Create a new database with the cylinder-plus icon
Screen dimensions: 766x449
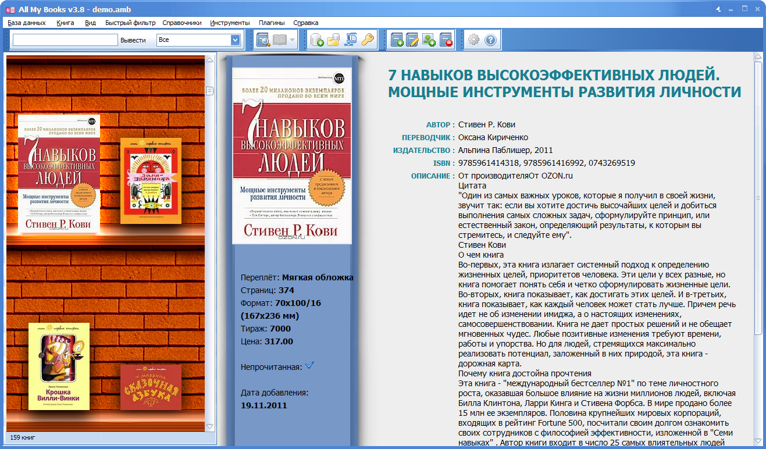pos(317,40)
